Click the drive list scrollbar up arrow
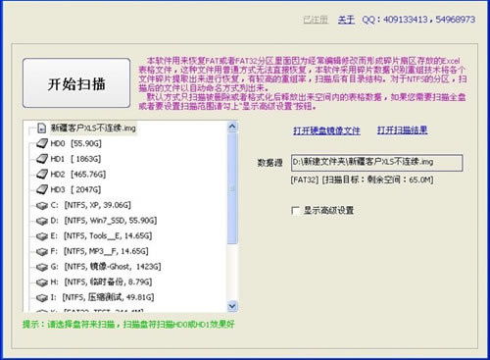 point(232,127)
